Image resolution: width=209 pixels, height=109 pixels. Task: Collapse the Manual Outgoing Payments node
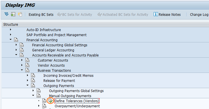coord(33,95)
